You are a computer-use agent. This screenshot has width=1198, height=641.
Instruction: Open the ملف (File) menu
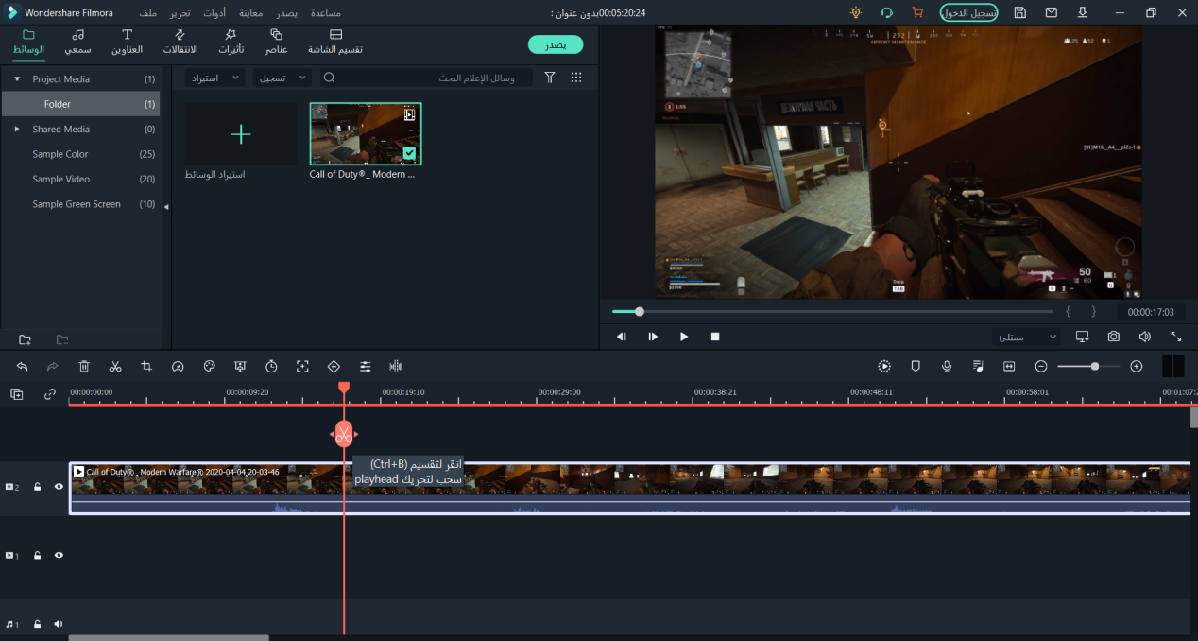(147, 13)
